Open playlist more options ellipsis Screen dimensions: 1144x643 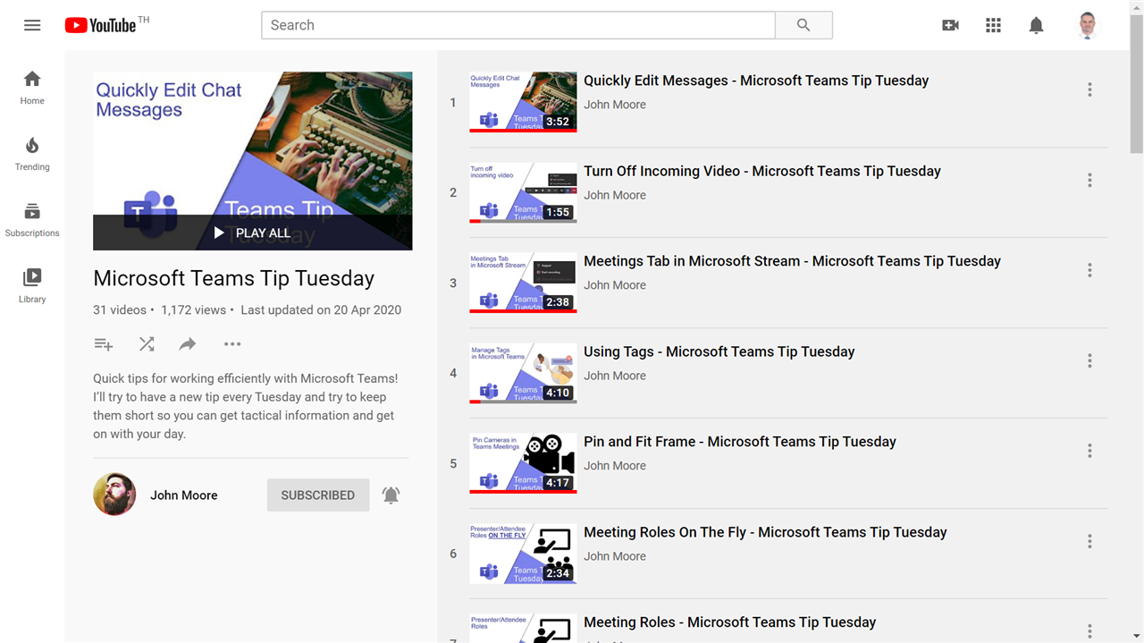(x=232, y=344)
